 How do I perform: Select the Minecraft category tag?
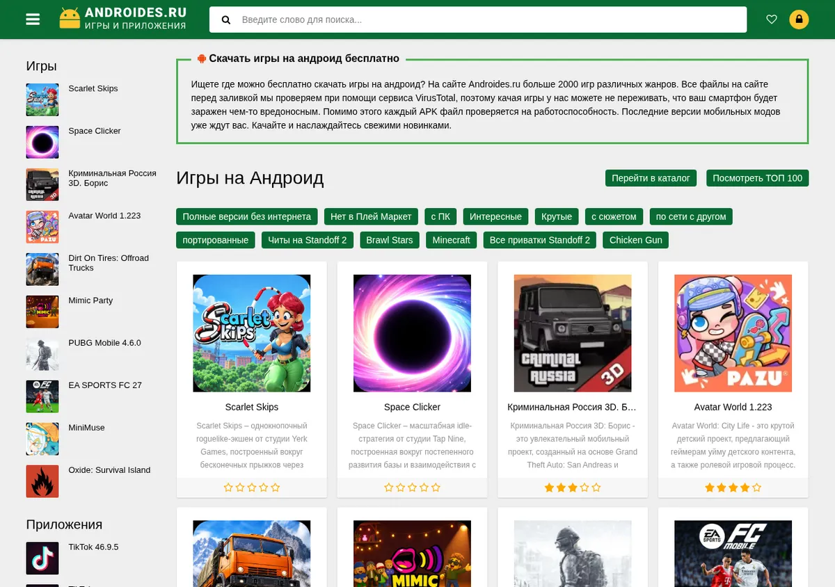[x=452, y=240]
